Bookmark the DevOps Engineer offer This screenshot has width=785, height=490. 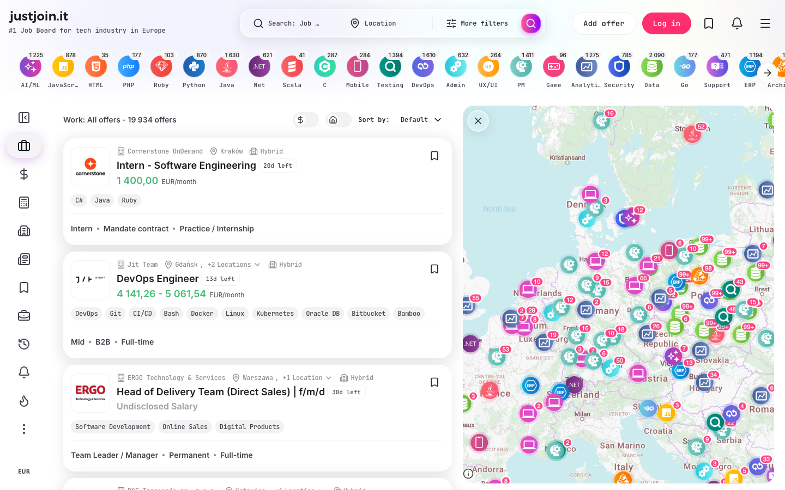coord(434,269)
